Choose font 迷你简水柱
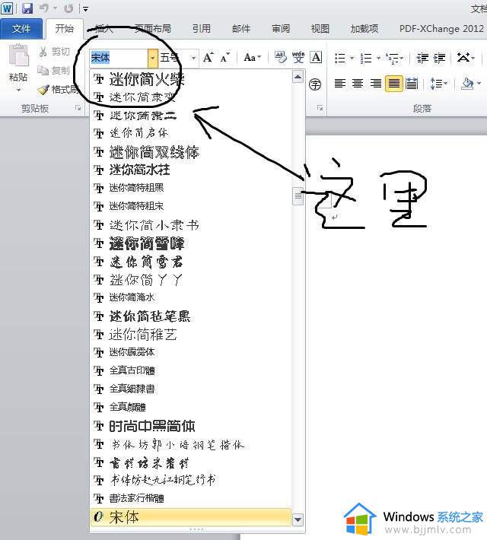The image size is (487, 540). point(190,170)
